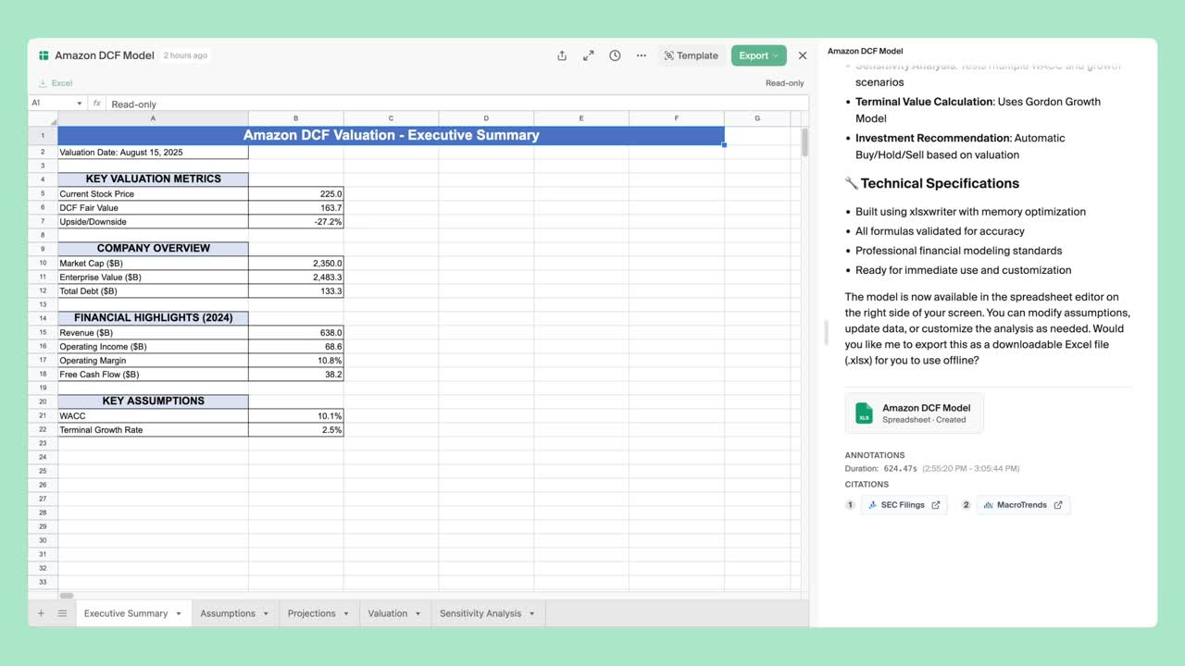Click the panel resize handle between panes
Image resolution: width=1185 pixels, height=666 pixels.
pyautogui.click(x=825, y=333)
